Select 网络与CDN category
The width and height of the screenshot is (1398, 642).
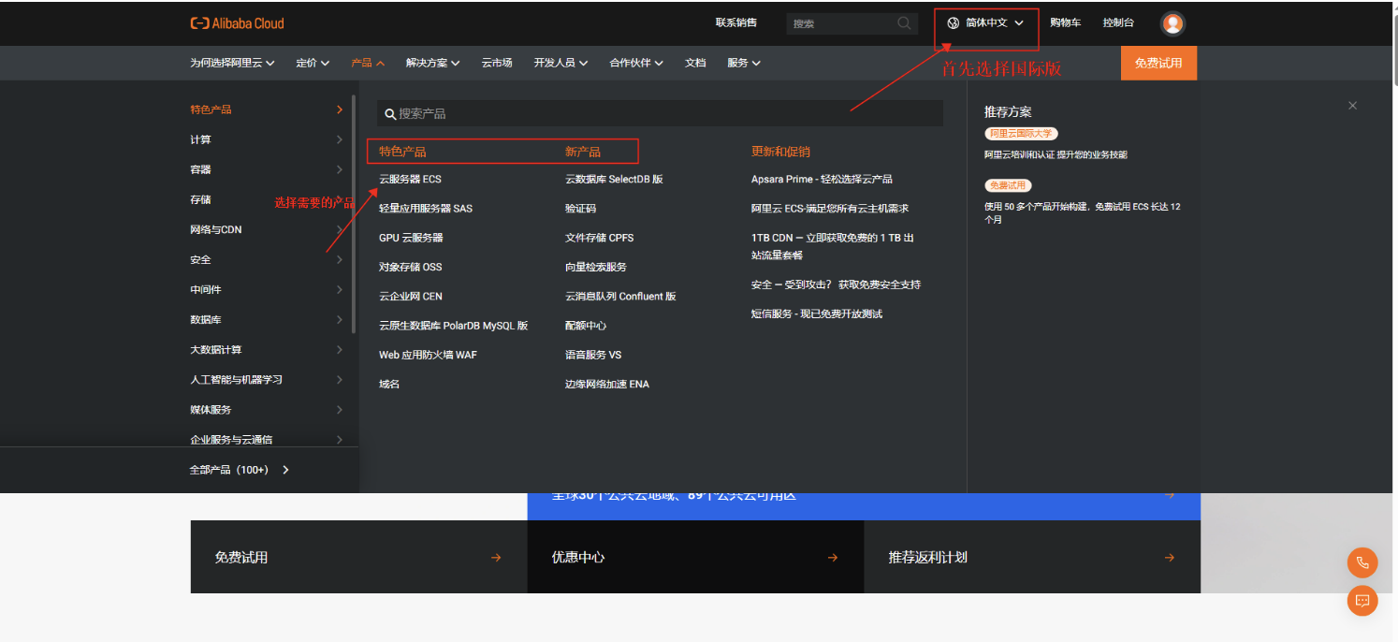(267, 229)
